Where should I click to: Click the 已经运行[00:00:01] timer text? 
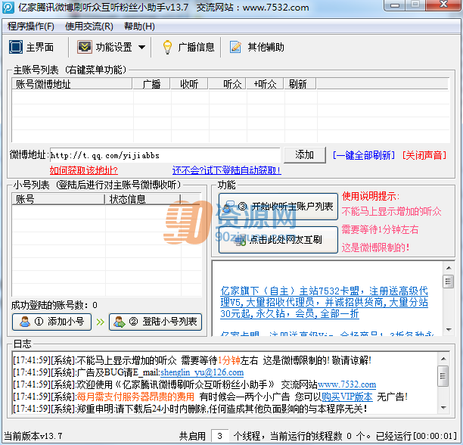pyautogui.click(x=416, y=436)
